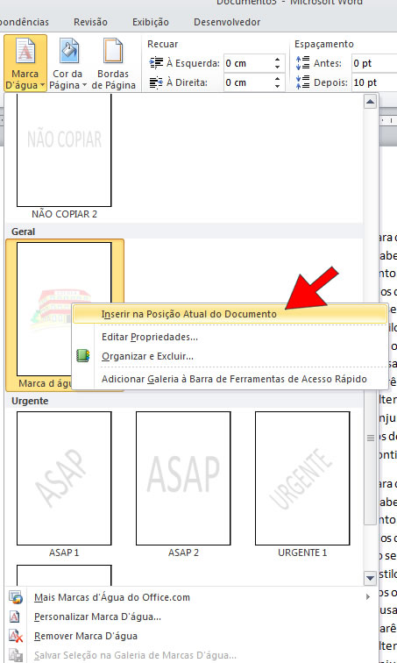
Task: Open the Desenvolvedor ribbon tab
Action: click(227, 22)
